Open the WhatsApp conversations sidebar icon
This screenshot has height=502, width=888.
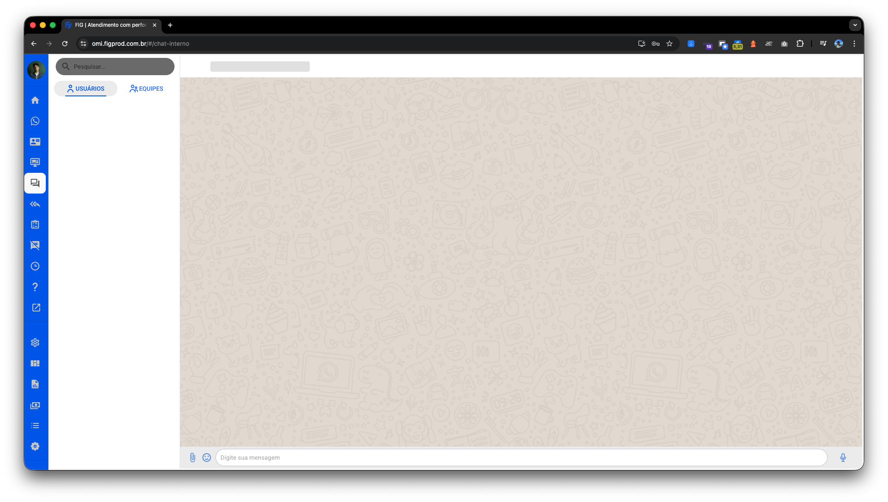(35, 121)
